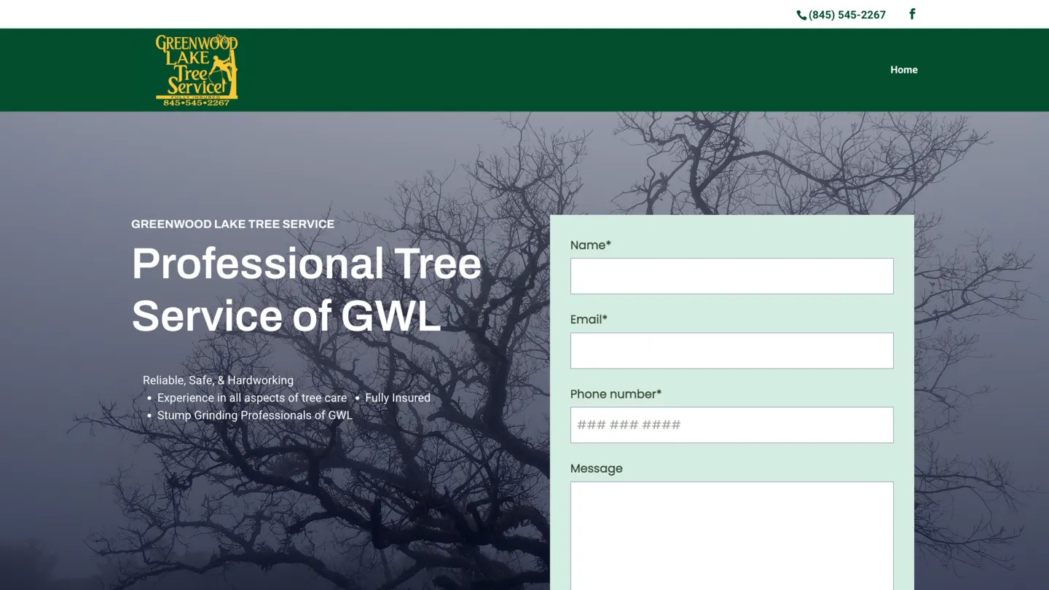
Task: Click the Name* label on the form
Action: tap(590, 245)
